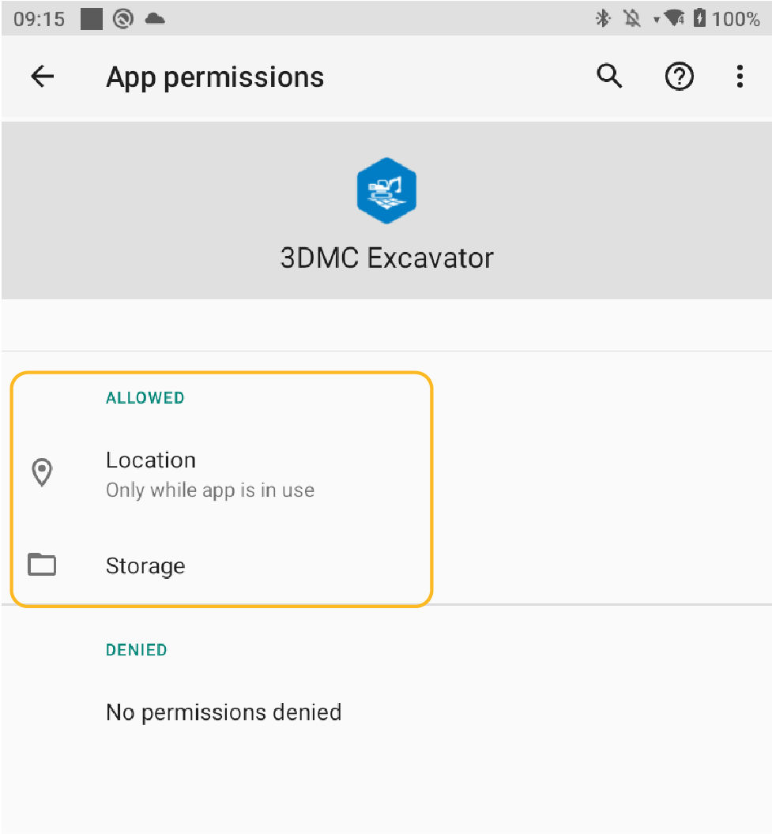Click the "No permissions denied" text
This screenshot has width=772, height=834.
tap(224, 712)
